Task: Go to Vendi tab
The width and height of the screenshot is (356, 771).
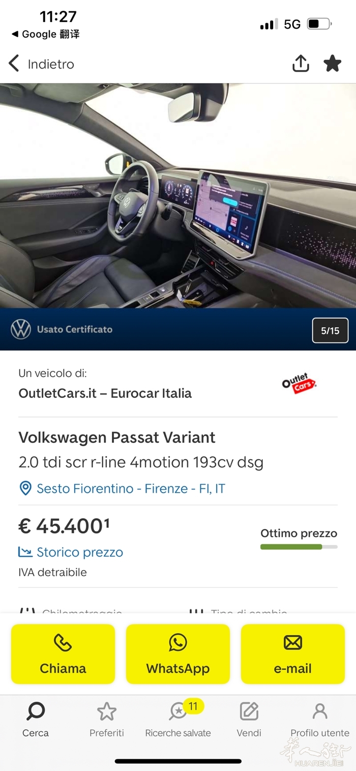Action: 249,720
